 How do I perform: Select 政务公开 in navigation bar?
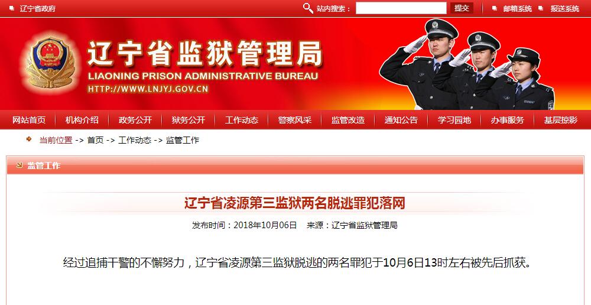[135, 120]
